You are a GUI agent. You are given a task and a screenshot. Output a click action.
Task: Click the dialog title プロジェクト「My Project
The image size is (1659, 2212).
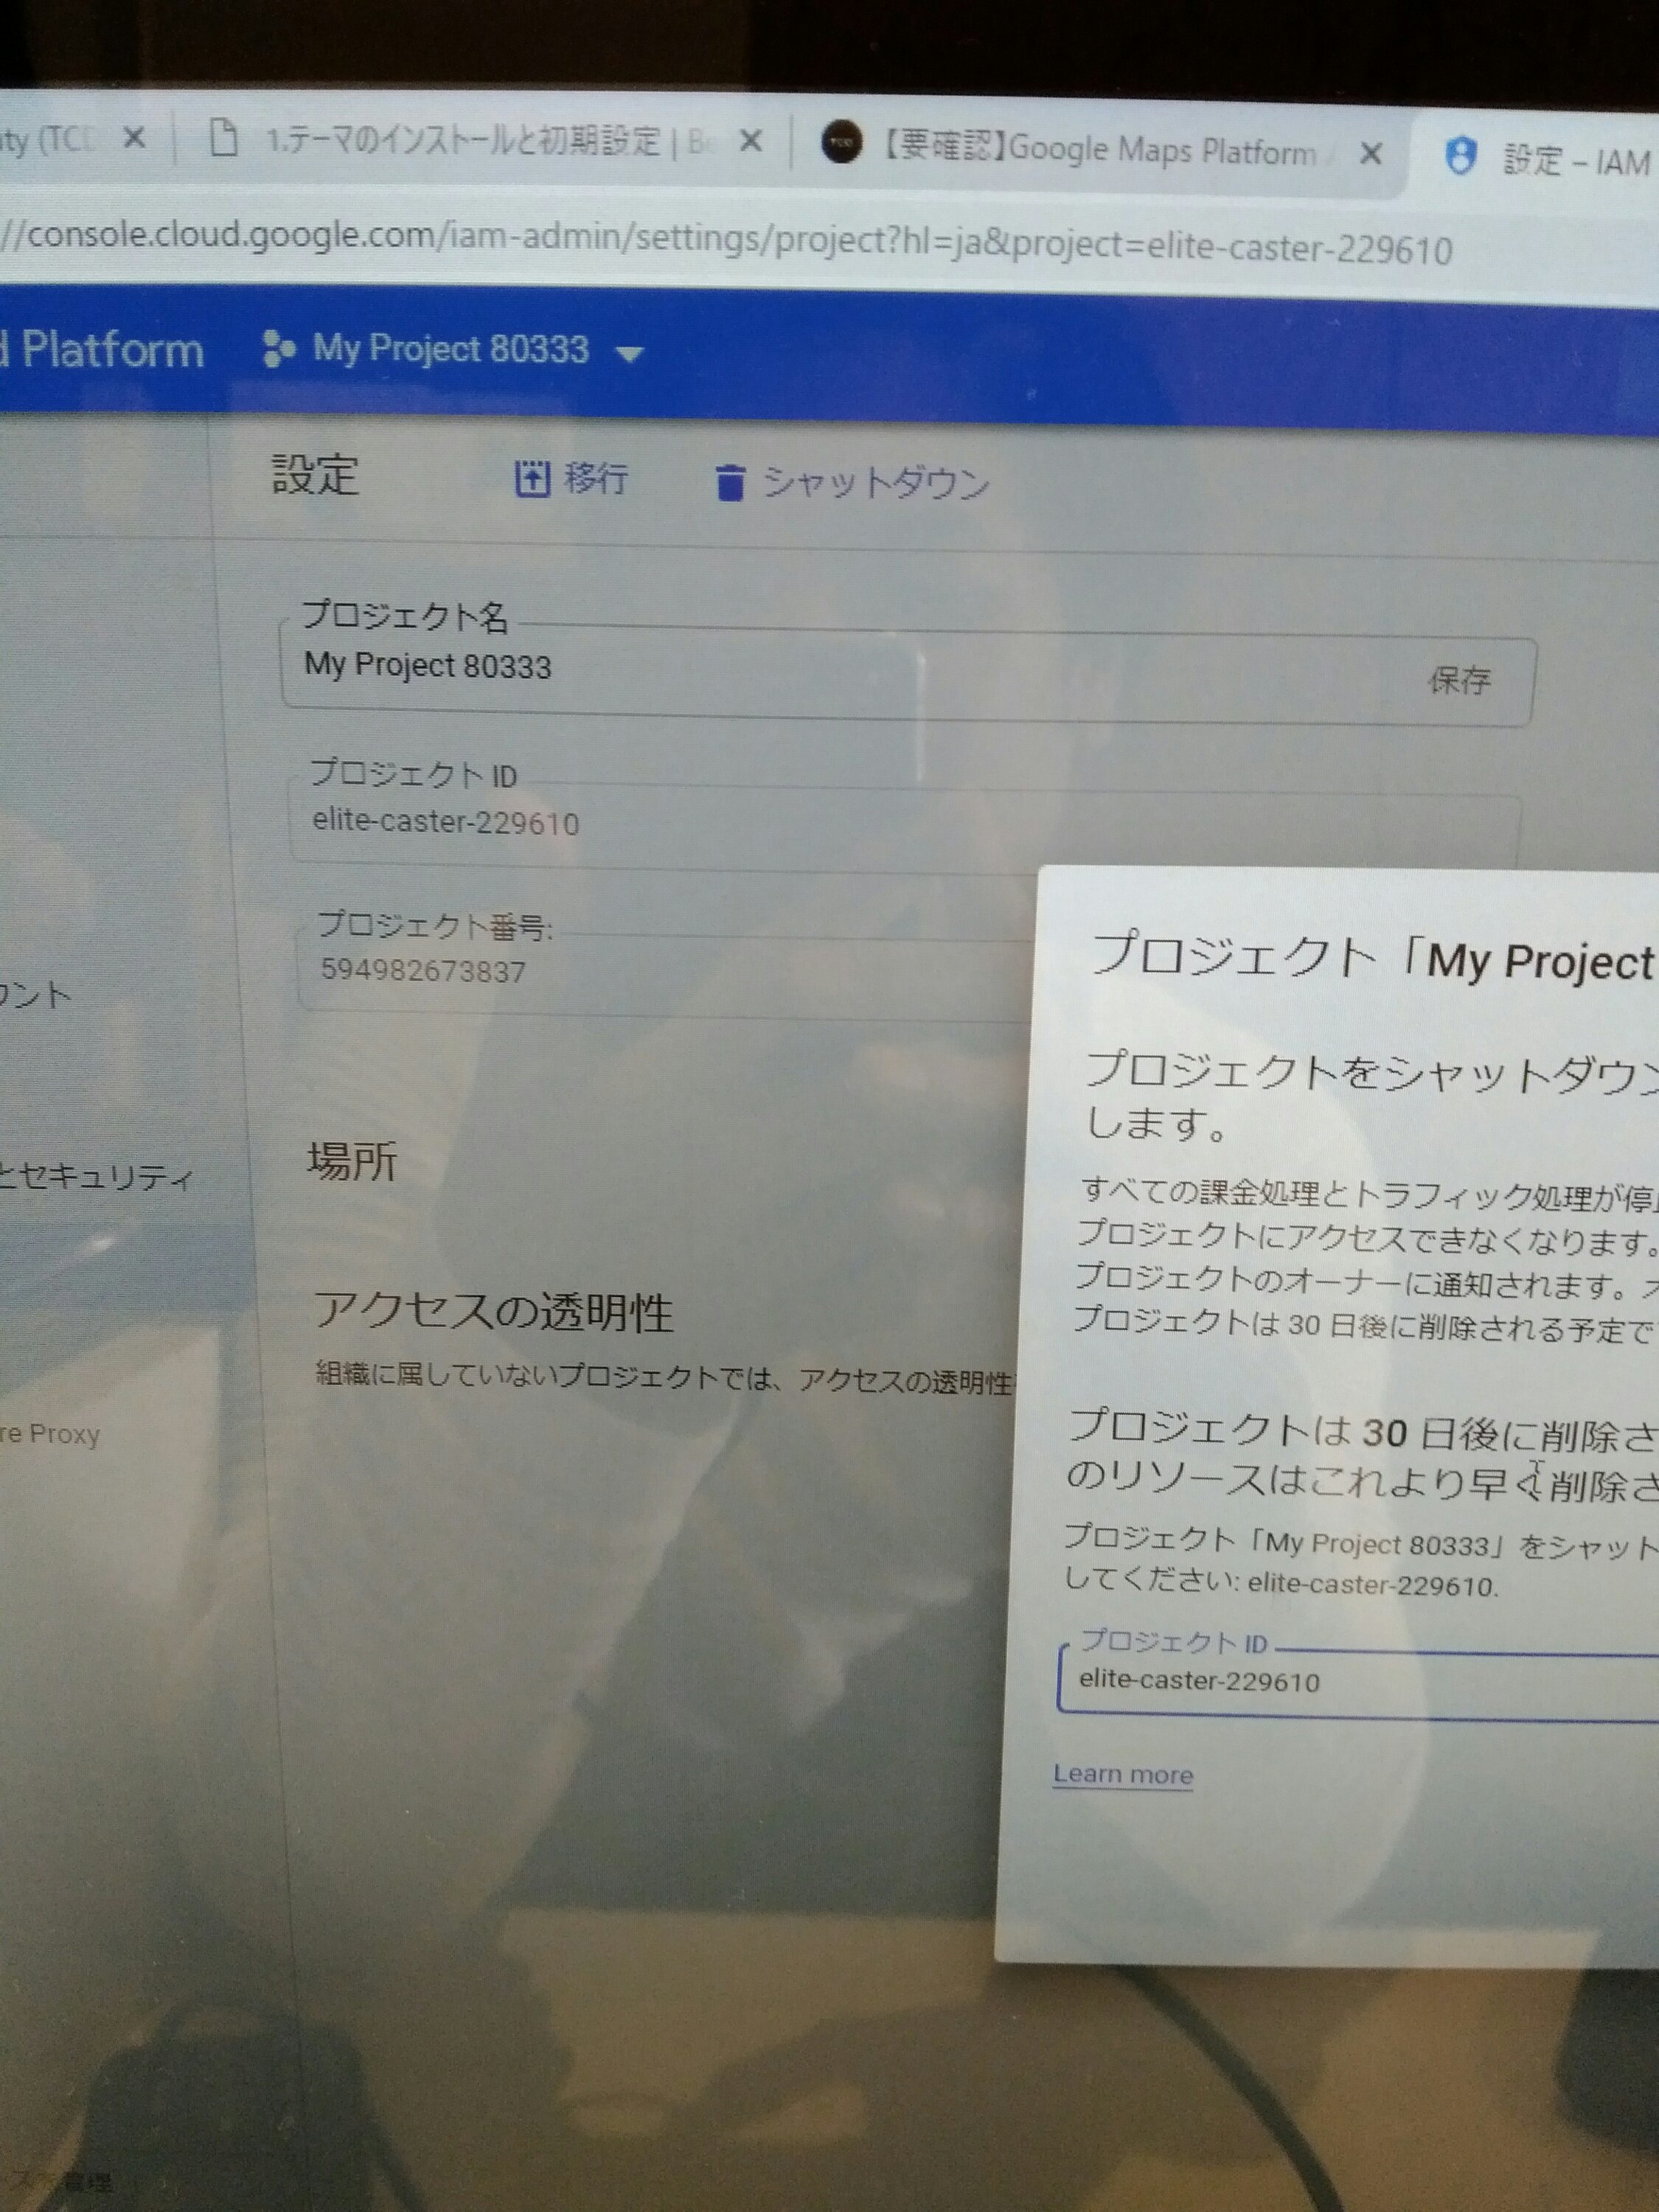coord(1372,958)
